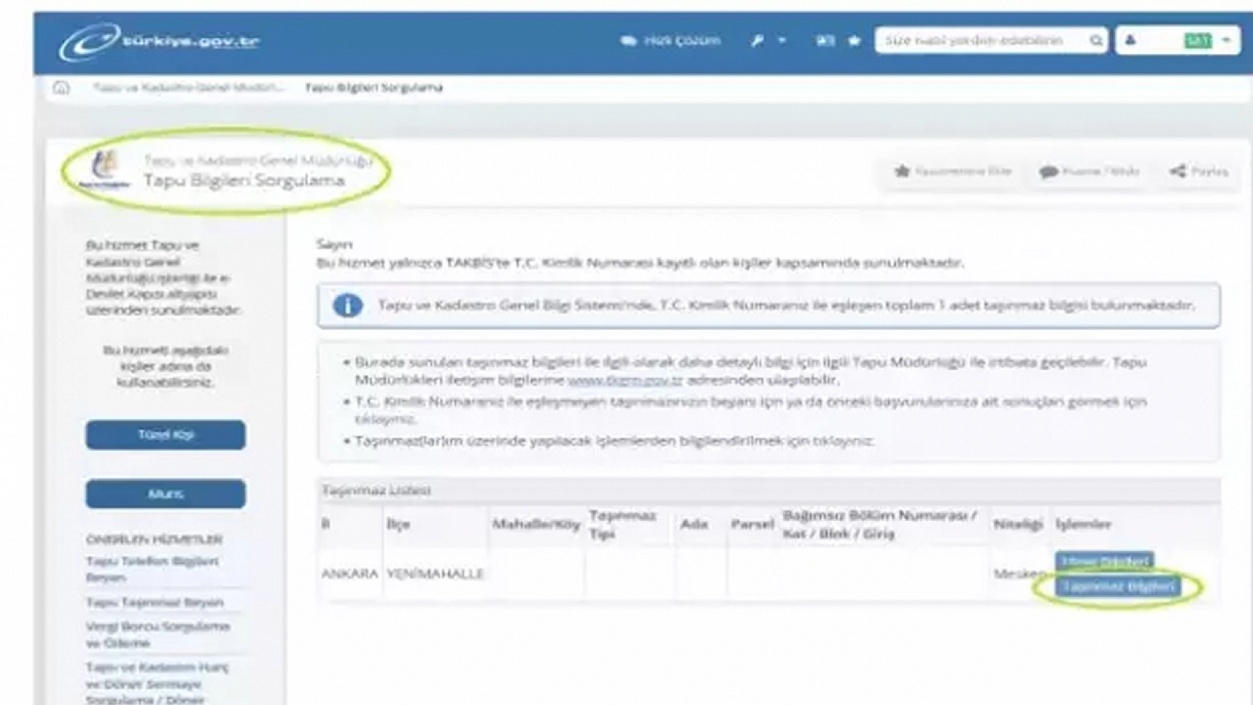Click the Tapu Kadastro agency logo
The height and width of the screenshot is (705, 1253).
[104, 170]
